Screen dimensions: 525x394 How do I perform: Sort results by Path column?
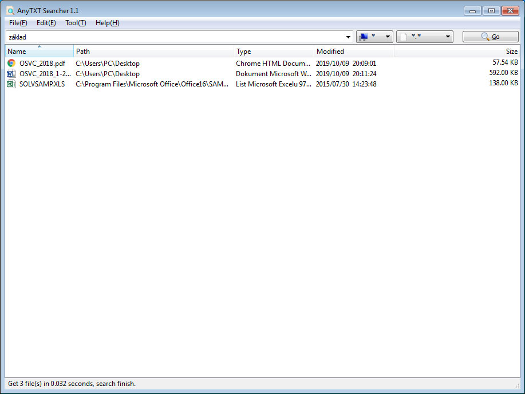[x=153, y=52]
